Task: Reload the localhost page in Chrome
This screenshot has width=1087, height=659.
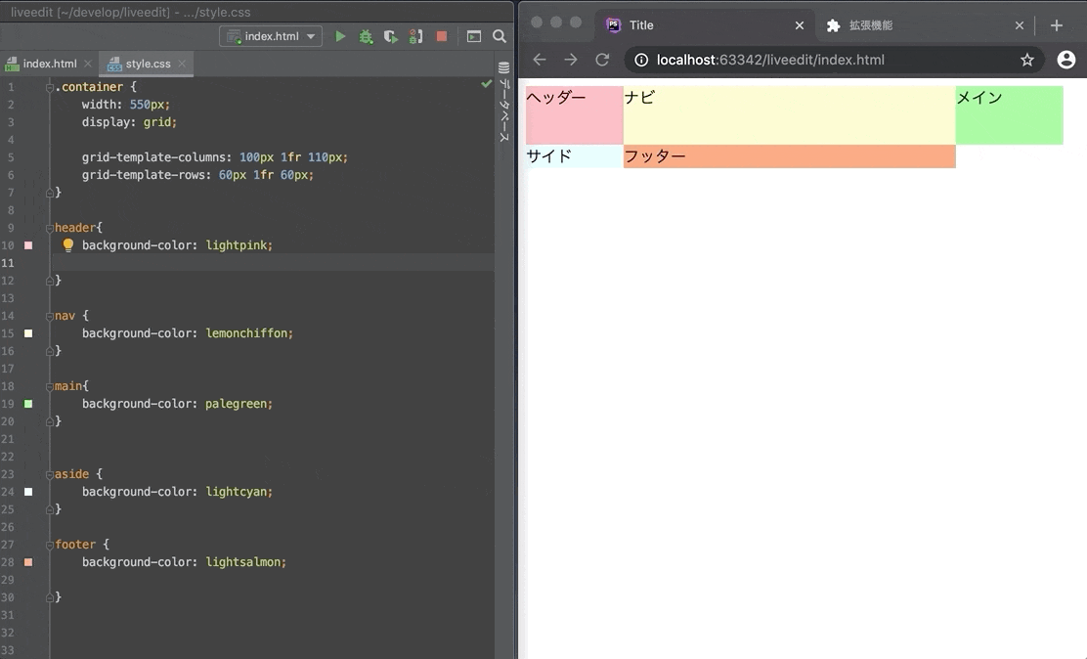Action: tap(602, 60)
